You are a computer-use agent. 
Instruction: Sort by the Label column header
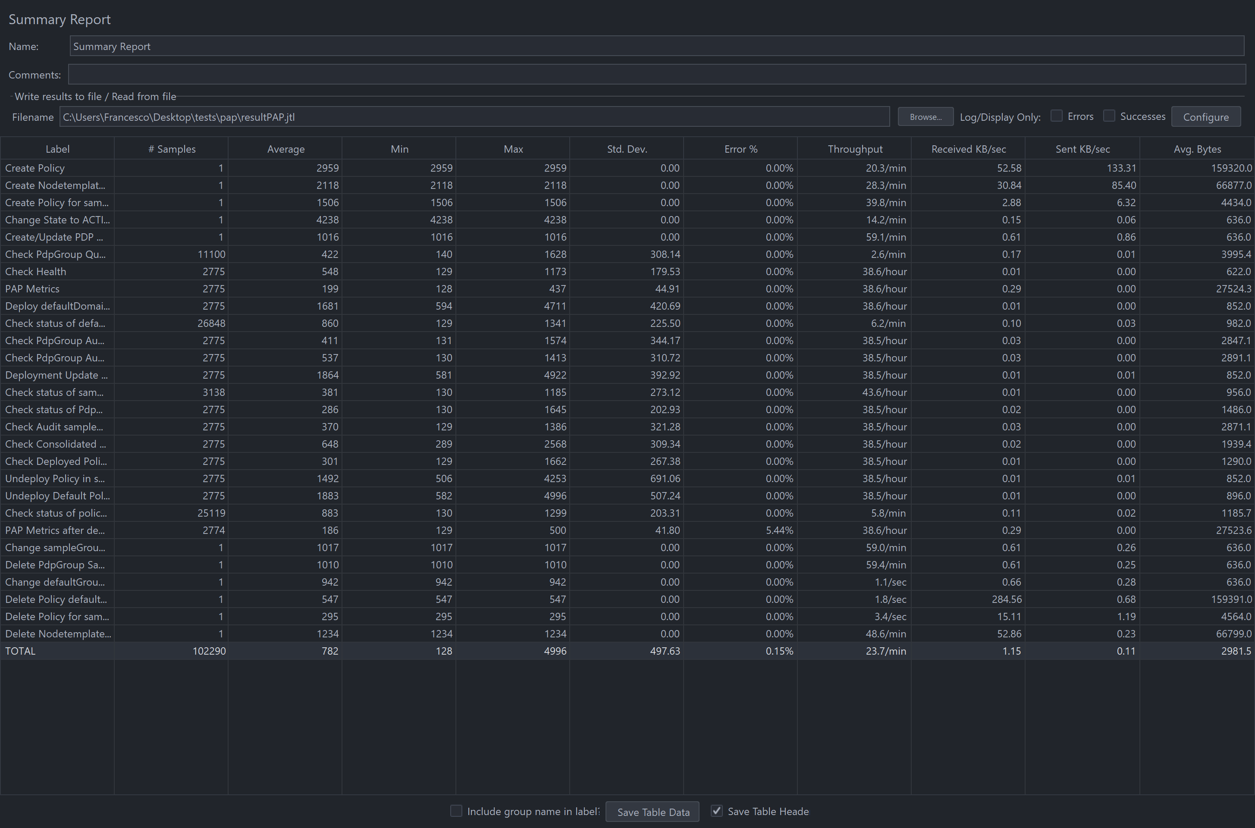[x=57, y=149]
